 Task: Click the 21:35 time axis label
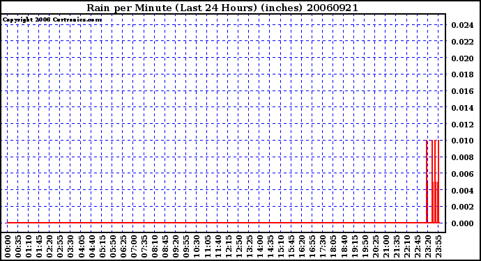pos(397,246)
